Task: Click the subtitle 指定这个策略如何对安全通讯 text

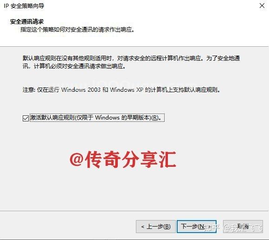Action: tap(77, 30)
